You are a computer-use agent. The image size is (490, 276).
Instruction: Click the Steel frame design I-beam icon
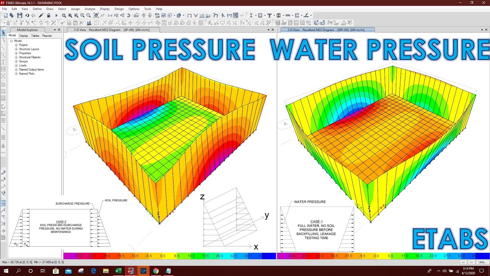pyautogui.click(x=251, y=15)
